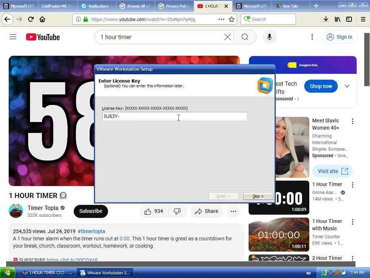
Task: Switch to the Applications tab
Action: pos(96,6)
